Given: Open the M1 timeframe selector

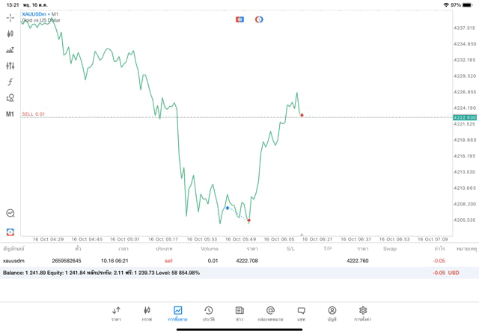Looking at the screenshot, I should click(x=10, y=114).
